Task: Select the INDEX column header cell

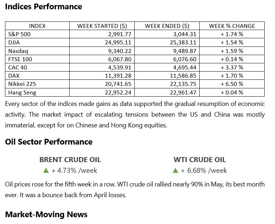Action: 37,26
